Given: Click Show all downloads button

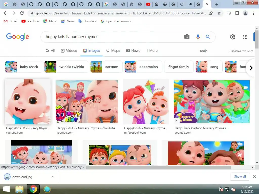Looking at the screenshot, I should point(240,177).
